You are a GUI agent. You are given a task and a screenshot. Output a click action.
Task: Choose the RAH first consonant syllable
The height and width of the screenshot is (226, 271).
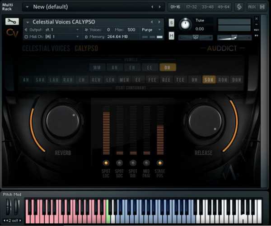click(x=68, y=80)
